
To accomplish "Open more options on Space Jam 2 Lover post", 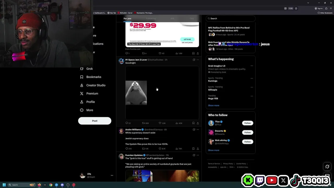I will pyautogui.click(x=198, y=60).
